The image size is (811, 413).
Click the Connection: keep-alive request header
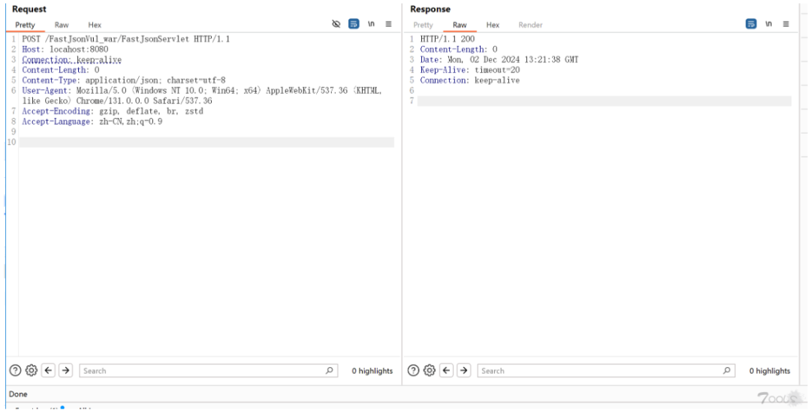coord(72,59)
